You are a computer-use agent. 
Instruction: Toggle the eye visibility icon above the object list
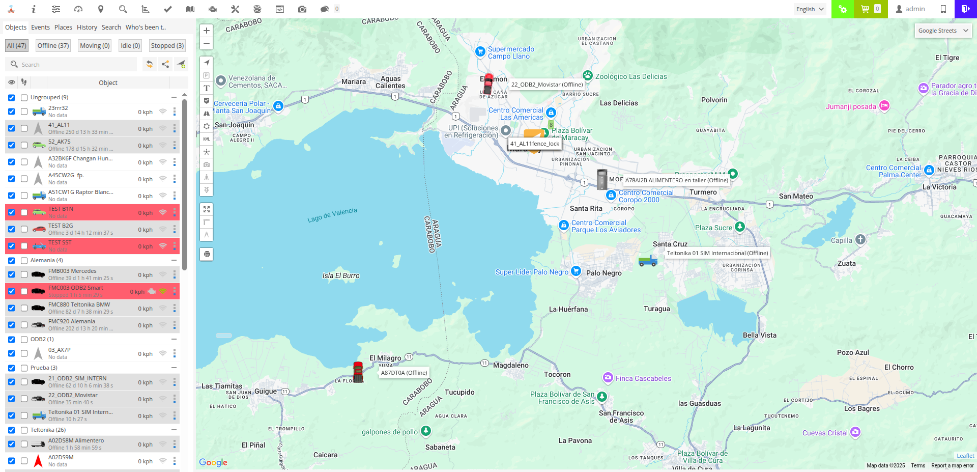[x=11, y=82]
